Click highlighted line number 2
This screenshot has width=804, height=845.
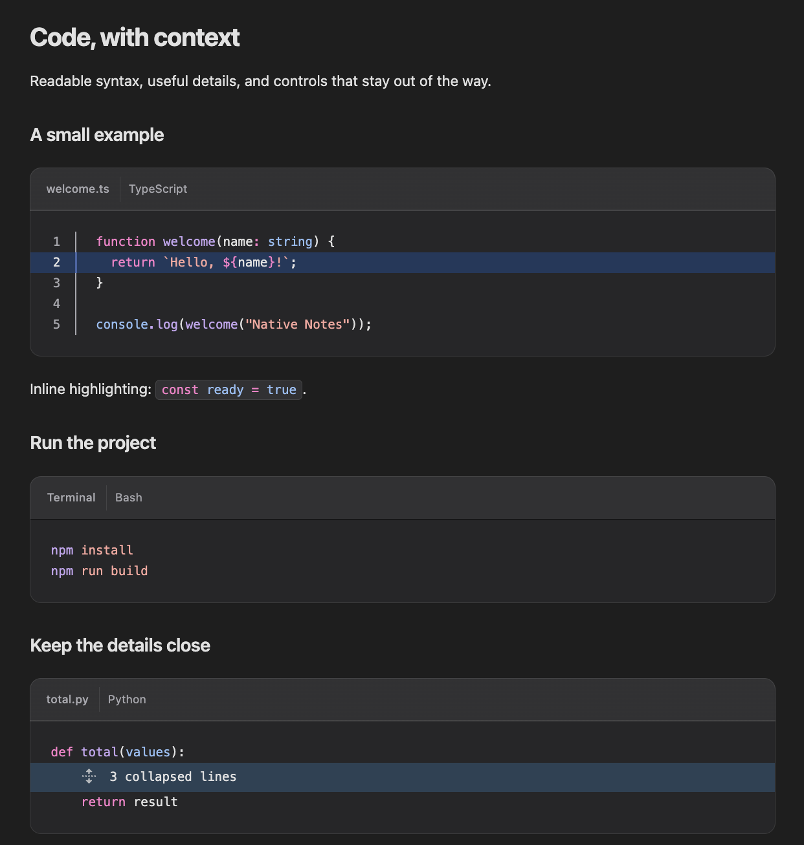(56, 262)
